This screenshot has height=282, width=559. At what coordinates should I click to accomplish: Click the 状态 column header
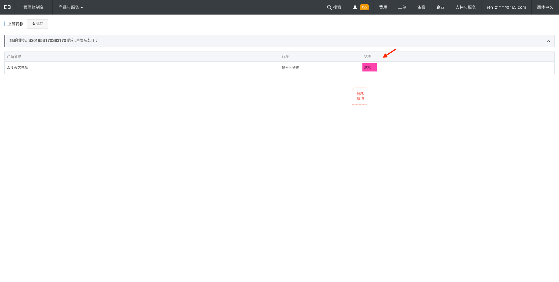[x=367, y=56]
